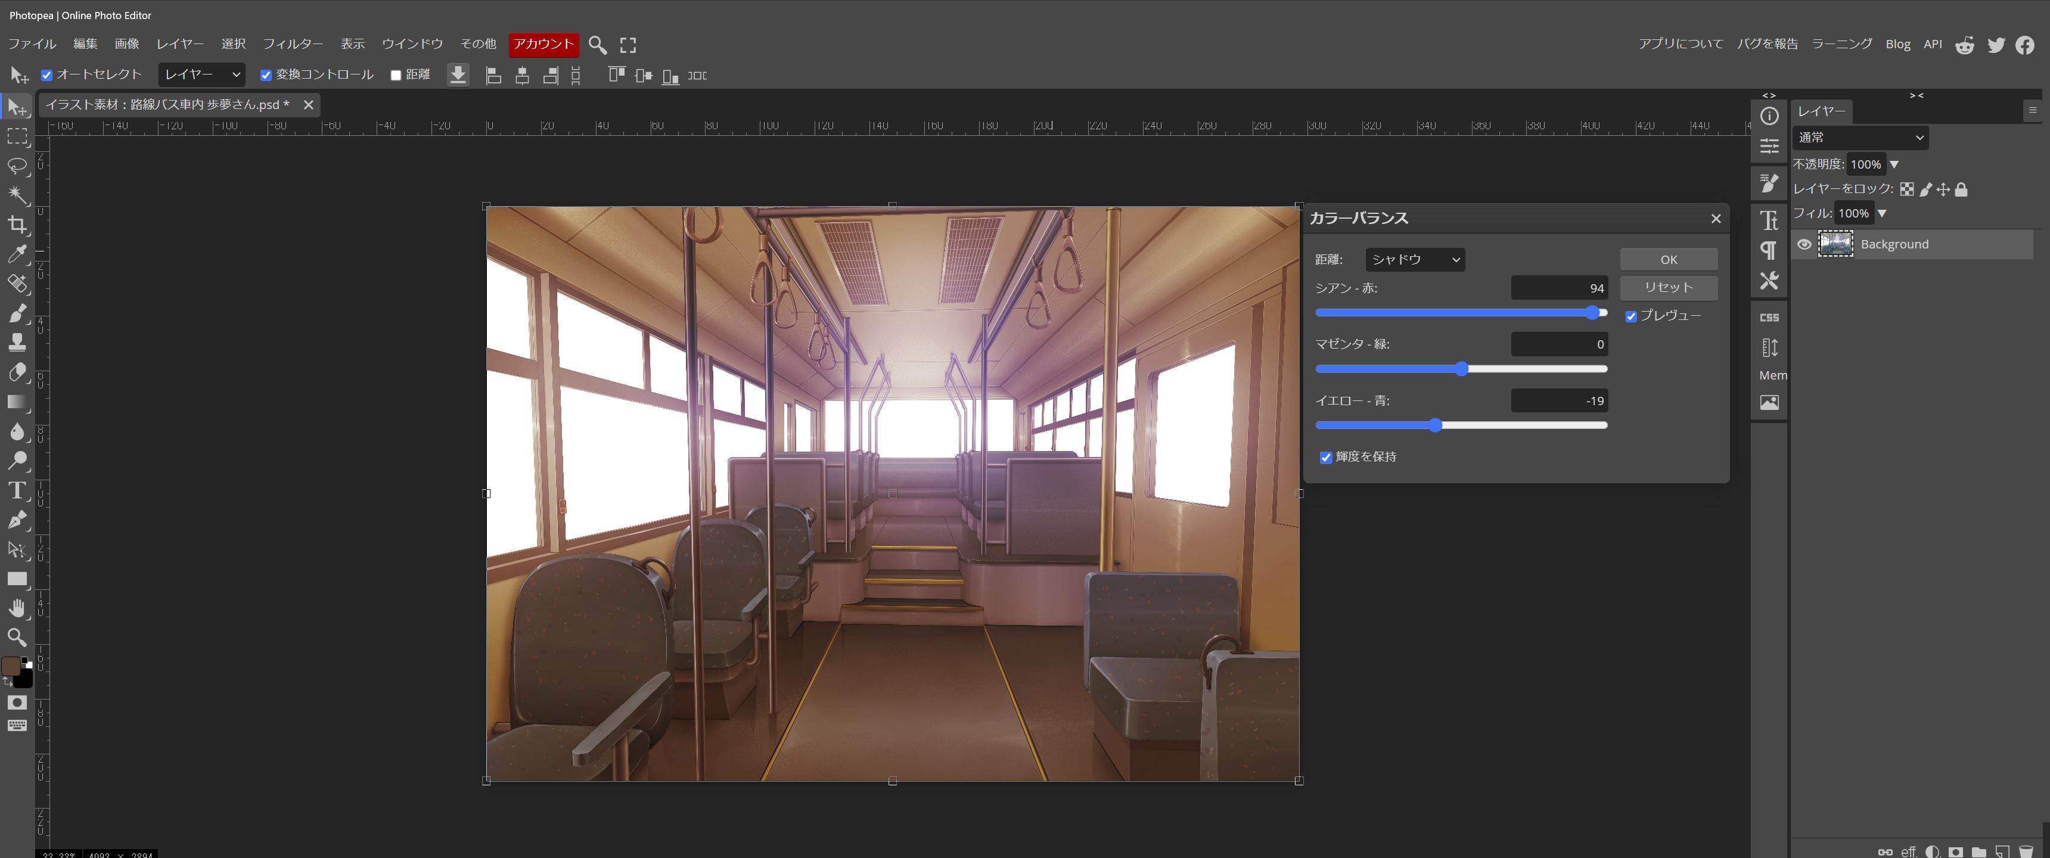
Task: Pick the Zoom magnifier tool
Action: click(17, 638)
